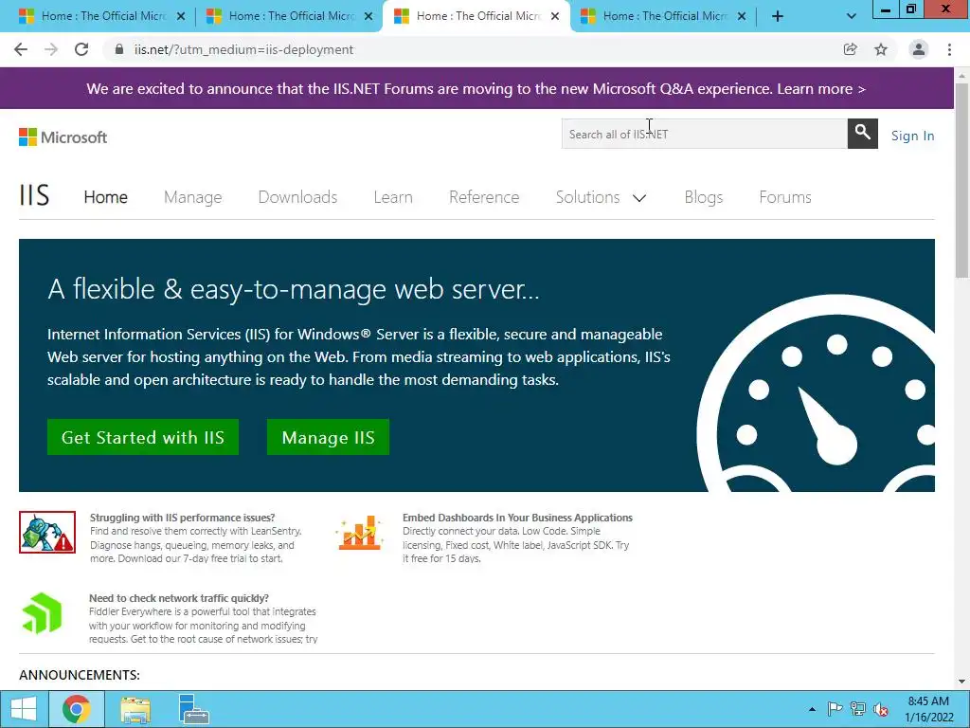
Task: Share this page using the share icon
Action: [x=850, y=49]
